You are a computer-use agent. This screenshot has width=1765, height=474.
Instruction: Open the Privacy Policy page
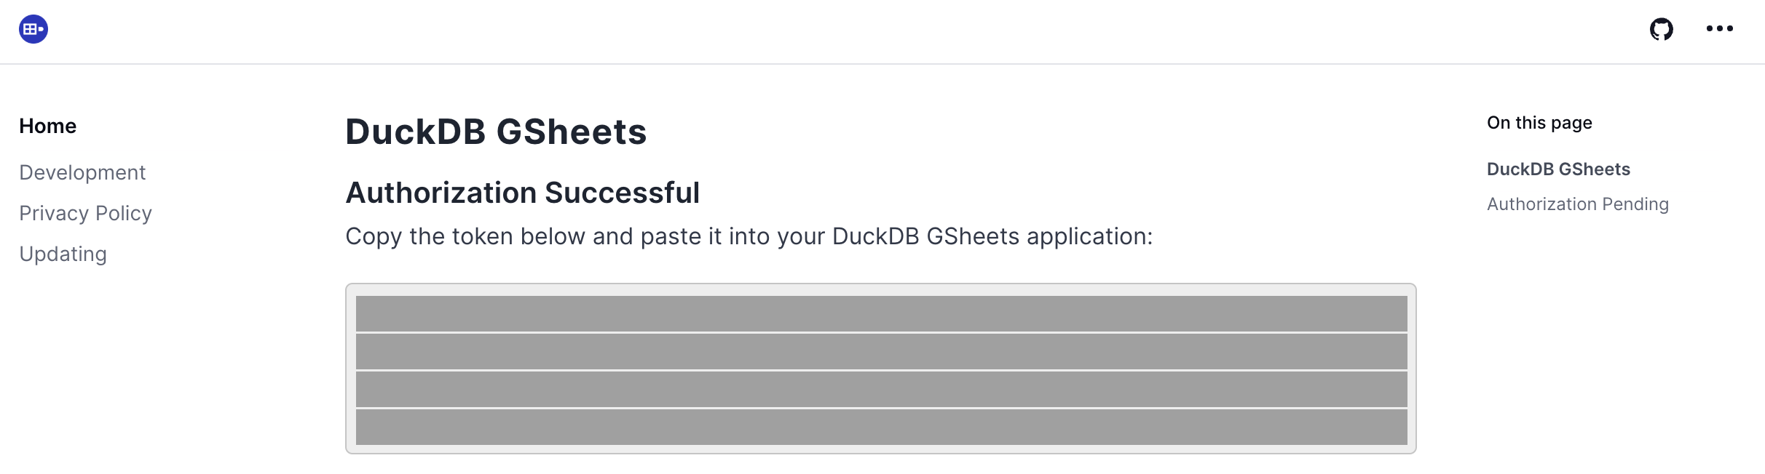(86, 212)
